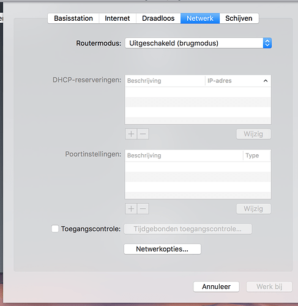Click Wijzig under DHCP-reserveringen
The width and height of the screenshot is (298, 306).
click(253, 134)
